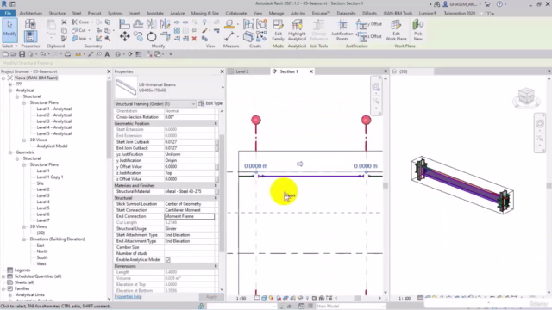Toggle Enable Analytical Model checkbox

(168, 260)
